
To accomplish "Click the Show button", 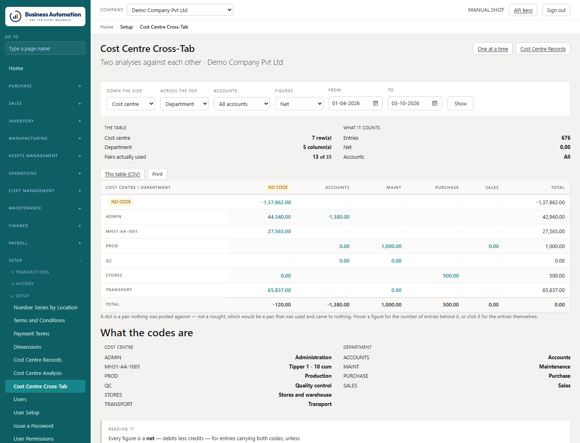I will [x=460, y=104].
